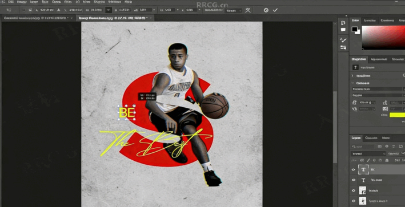This screenshot has width=405, height=207.
Task: Click the canvas vertical scrollbar
Action: click(x=335, y=127)
